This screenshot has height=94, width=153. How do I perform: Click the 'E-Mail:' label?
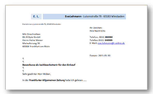pos(94,43)
